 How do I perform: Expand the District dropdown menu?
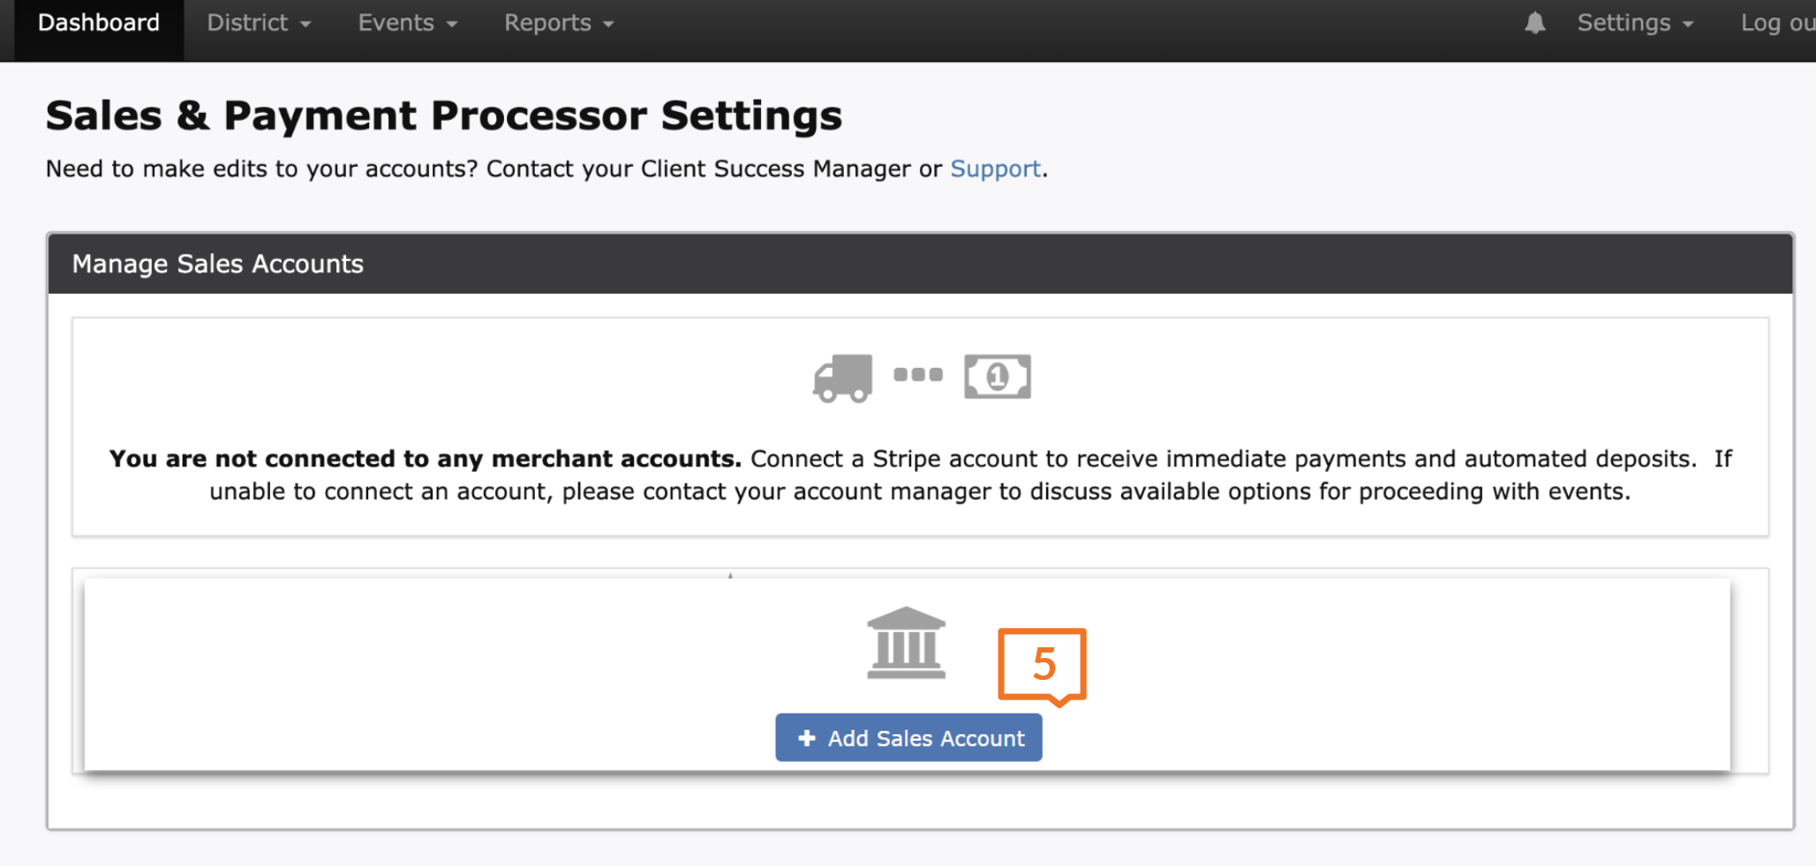(x=259, y=23)
